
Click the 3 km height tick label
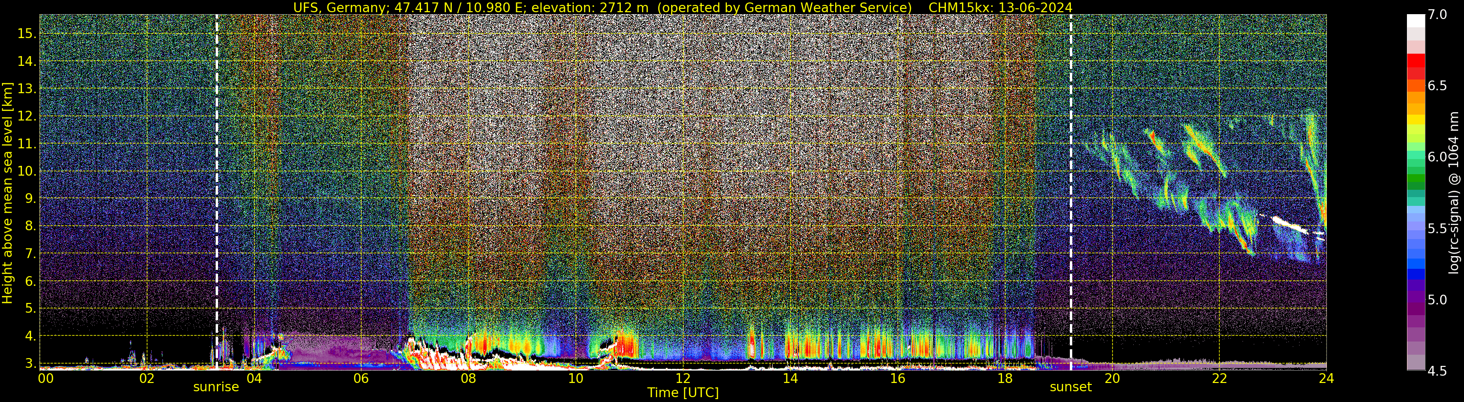point(31,363)
